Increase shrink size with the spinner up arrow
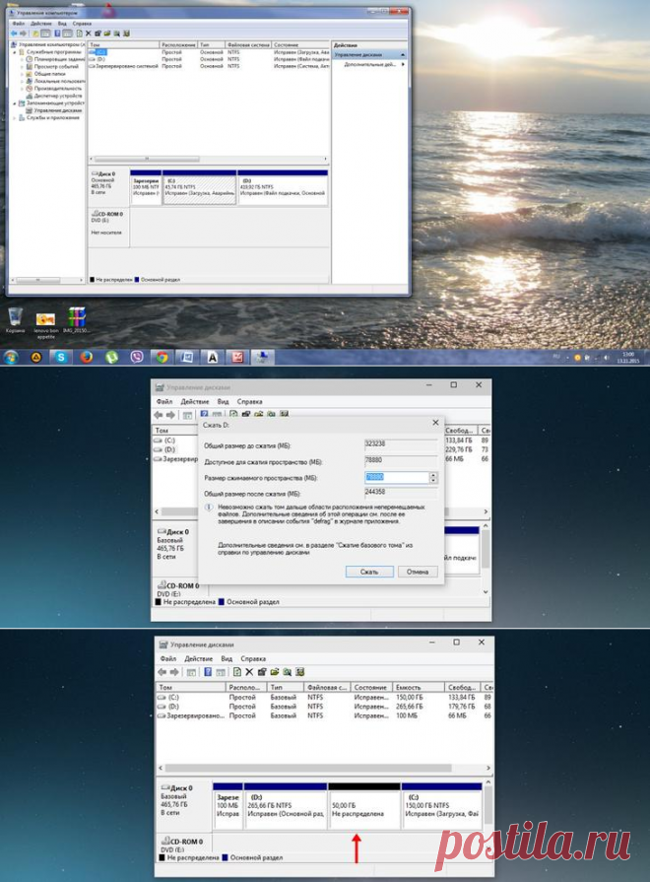 432,474
